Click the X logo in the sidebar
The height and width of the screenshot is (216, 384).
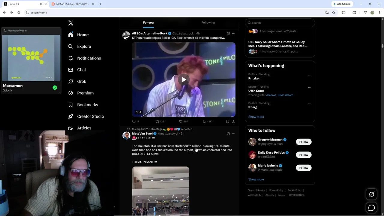pos(71,23)
